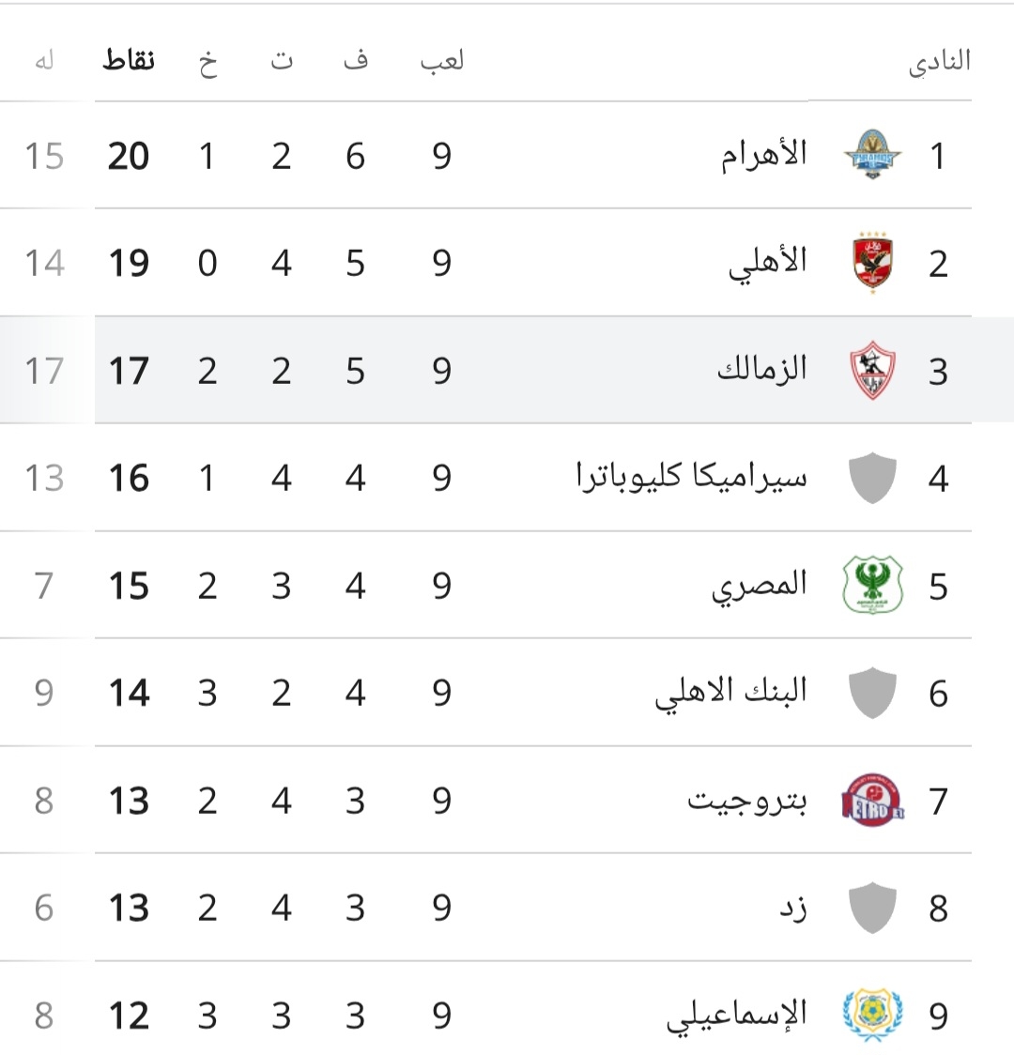
Task: Click the ZED grey shield icon
Action: 872,908
